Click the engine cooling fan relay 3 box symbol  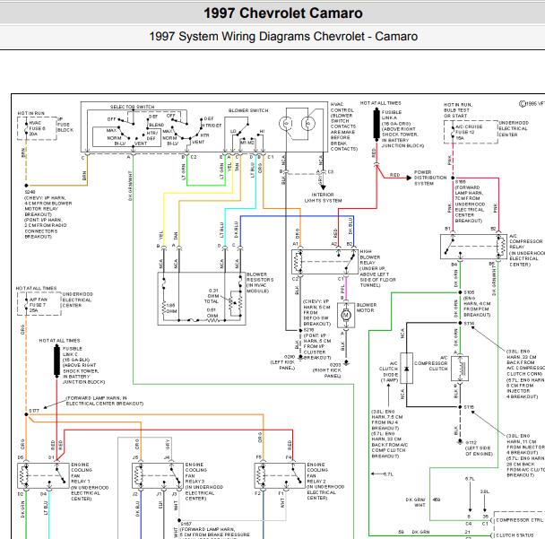tap(158, 475)
